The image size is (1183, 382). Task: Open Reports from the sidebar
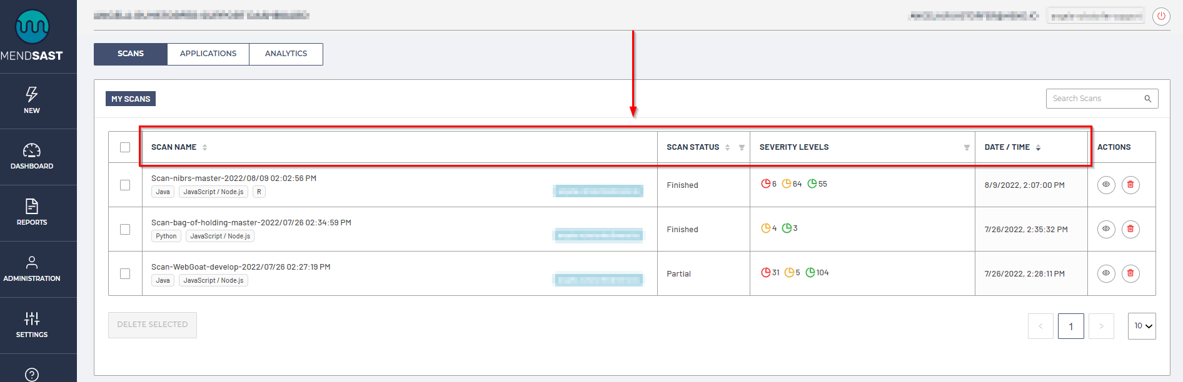click(32, 212)
